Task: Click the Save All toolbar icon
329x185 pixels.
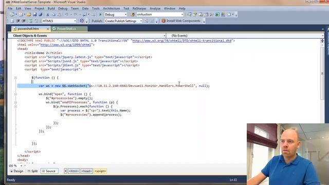Action: (x=41, y=14)
